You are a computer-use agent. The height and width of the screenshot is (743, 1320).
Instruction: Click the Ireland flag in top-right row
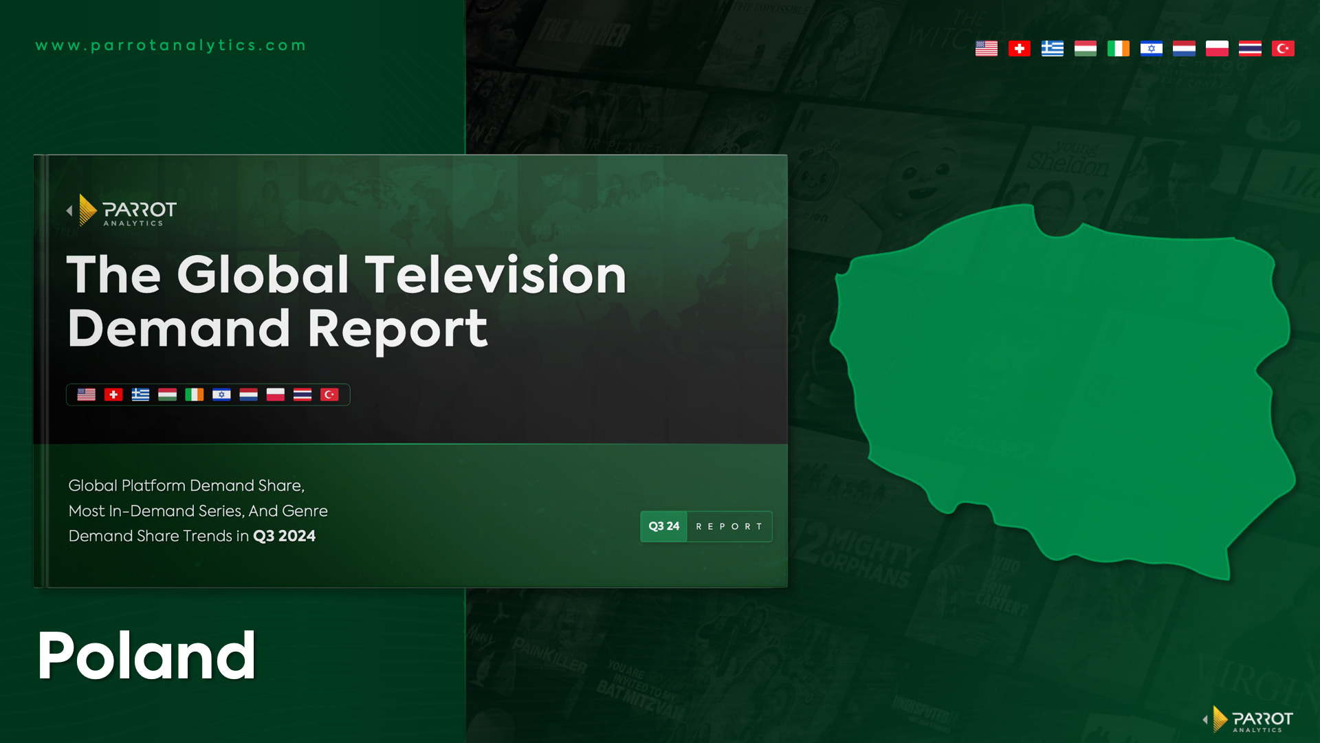pyautogui.click(x=1118, y=48)
